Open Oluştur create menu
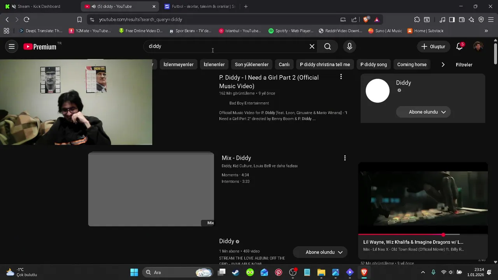The height and width of the screenshot is (280, 498). point(433,47)
